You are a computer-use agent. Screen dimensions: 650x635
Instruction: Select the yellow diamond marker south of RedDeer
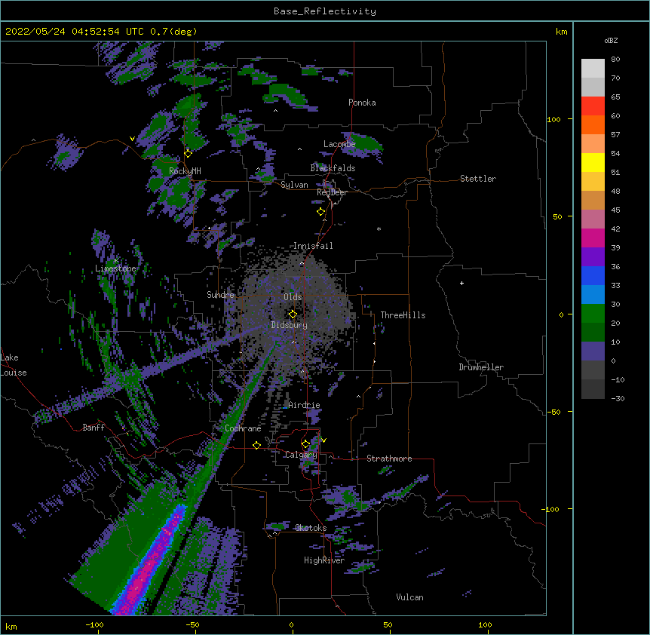pos(320,212)
